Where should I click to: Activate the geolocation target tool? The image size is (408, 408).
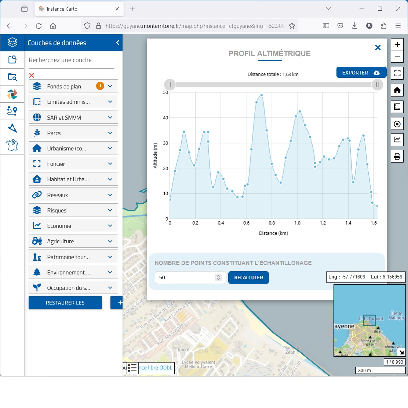tap(397, 124)
